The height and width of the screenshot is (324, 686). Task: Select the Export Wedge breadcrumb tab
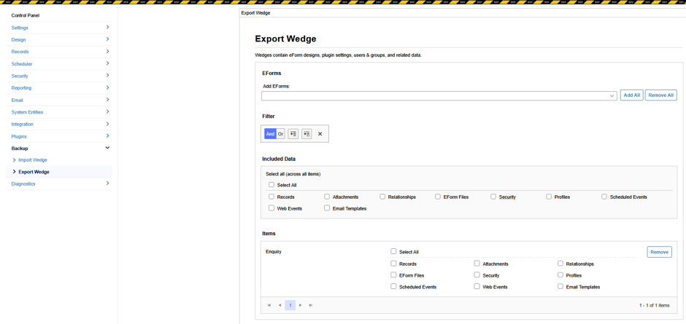(x=255, y=13)
